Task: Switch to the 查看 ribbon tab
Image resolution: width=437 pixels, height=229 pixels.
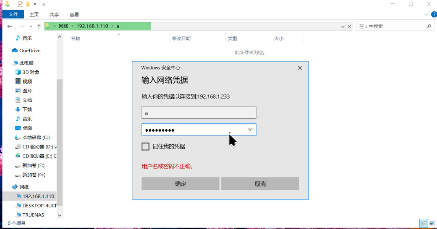Action: click(x=74, y=14)
